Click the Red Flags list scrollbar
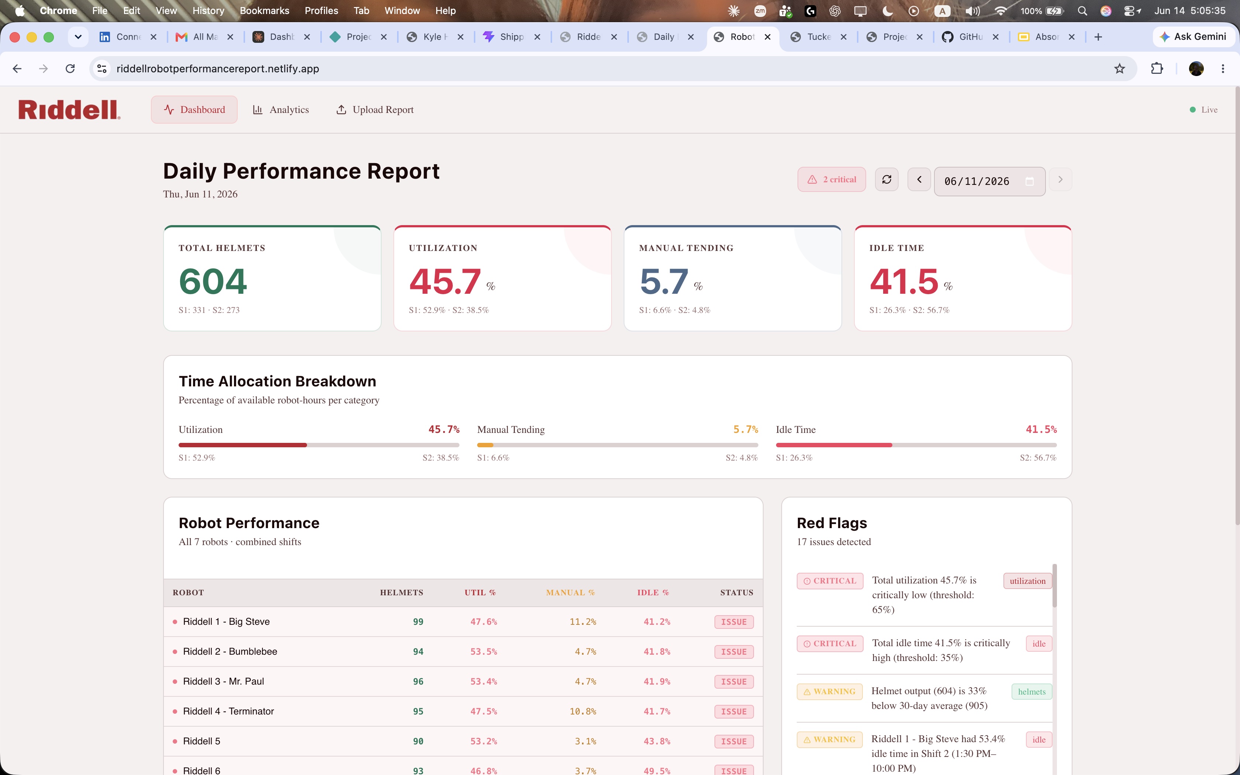This screenshot has height=775, width=1240. (1054, 585)
